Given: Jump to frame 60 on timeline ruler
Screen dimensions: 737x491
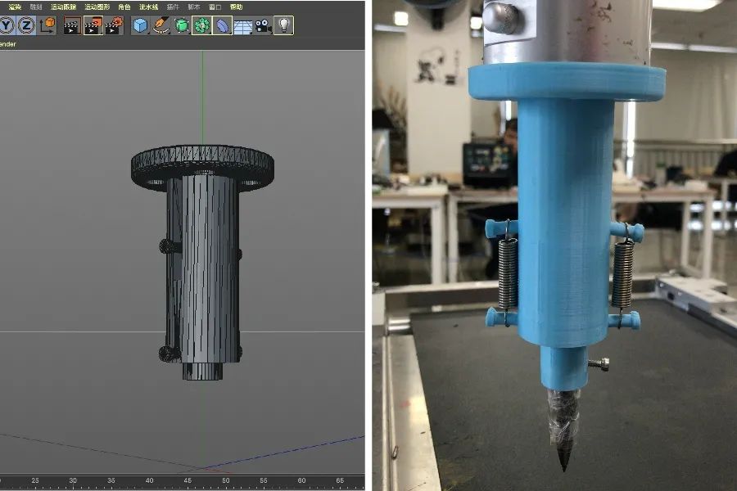Looking at the screenshot, I should [301, 480].
